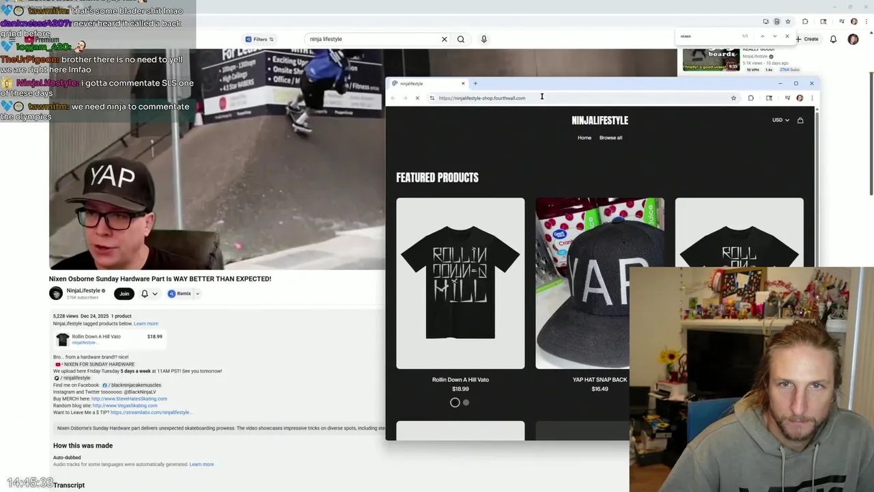Open the Rollin Down A Hill shirt image

click(x=460, y=284)
